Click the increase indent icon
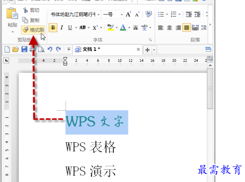245x182 pixels. coord(197,14)
